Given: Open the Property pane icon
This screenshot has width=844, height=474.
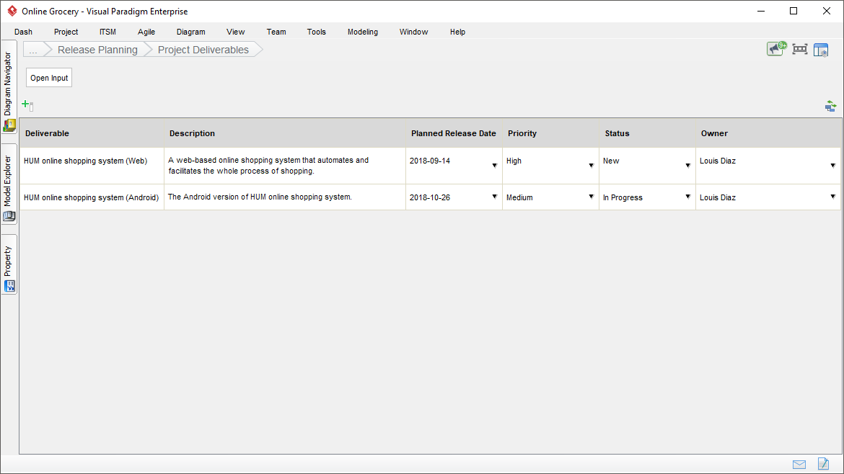Looking at the screenshot, I should coord(9,287).
